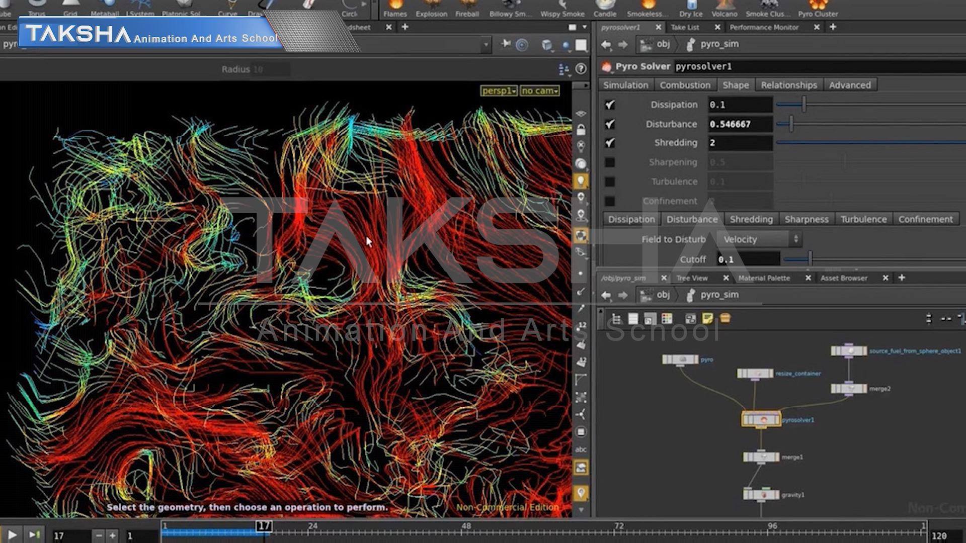Click the viewport help question mark icon
Image resolution: width=966 pixels, height=543 pixels.
(581, 69)
